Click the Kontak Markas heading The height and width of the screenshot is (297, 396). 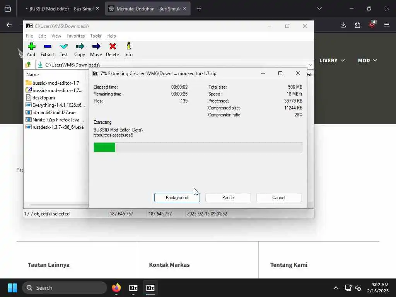(x=169, y=265)
